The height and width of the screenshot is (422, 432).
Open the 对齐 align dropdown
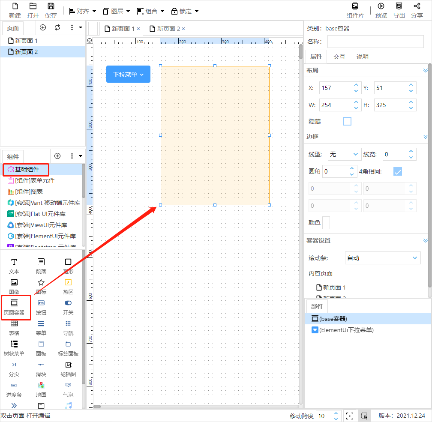click(x=82, y=11)
